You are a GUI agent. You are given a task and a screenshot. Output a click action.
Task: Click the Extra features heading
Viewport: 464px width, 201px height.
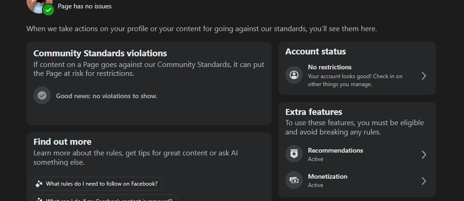[313, 112]
